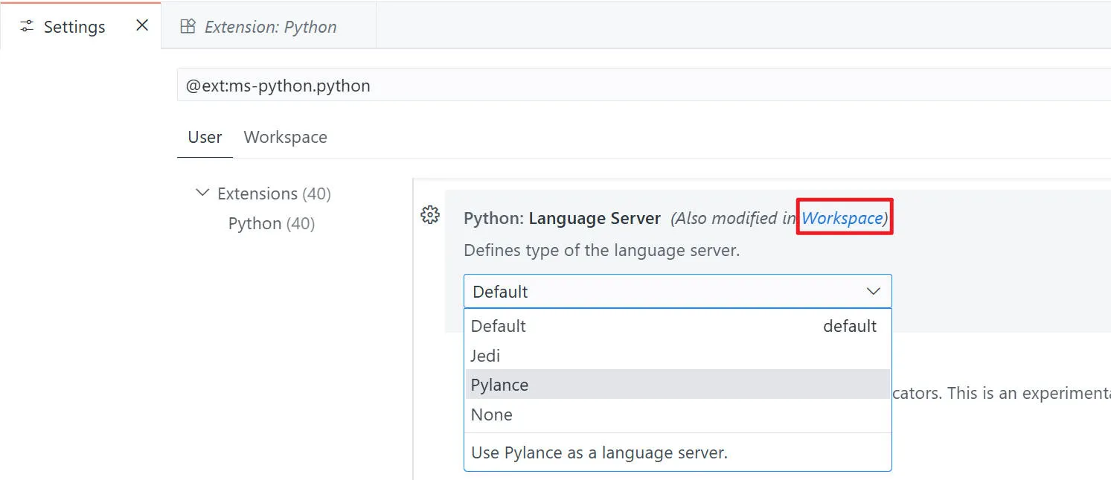Viewport: 1111px width, 480px height.
Task: Select Extensions (40) in settings tree
Action: (x=273, y=193)
